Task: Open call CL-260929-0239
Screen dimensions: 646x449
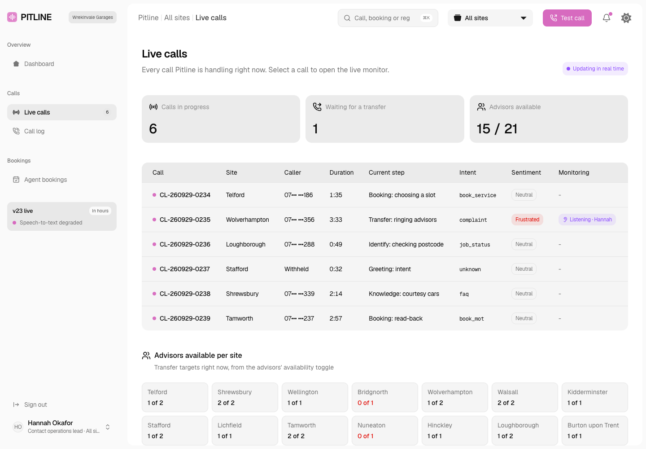Action: (385, 318)
